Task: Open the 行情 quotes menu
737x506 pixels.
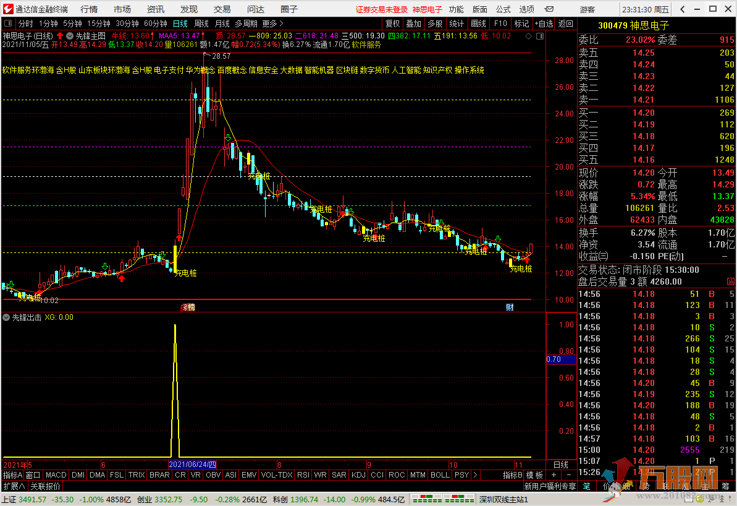Action: click(x=89, y=9)
